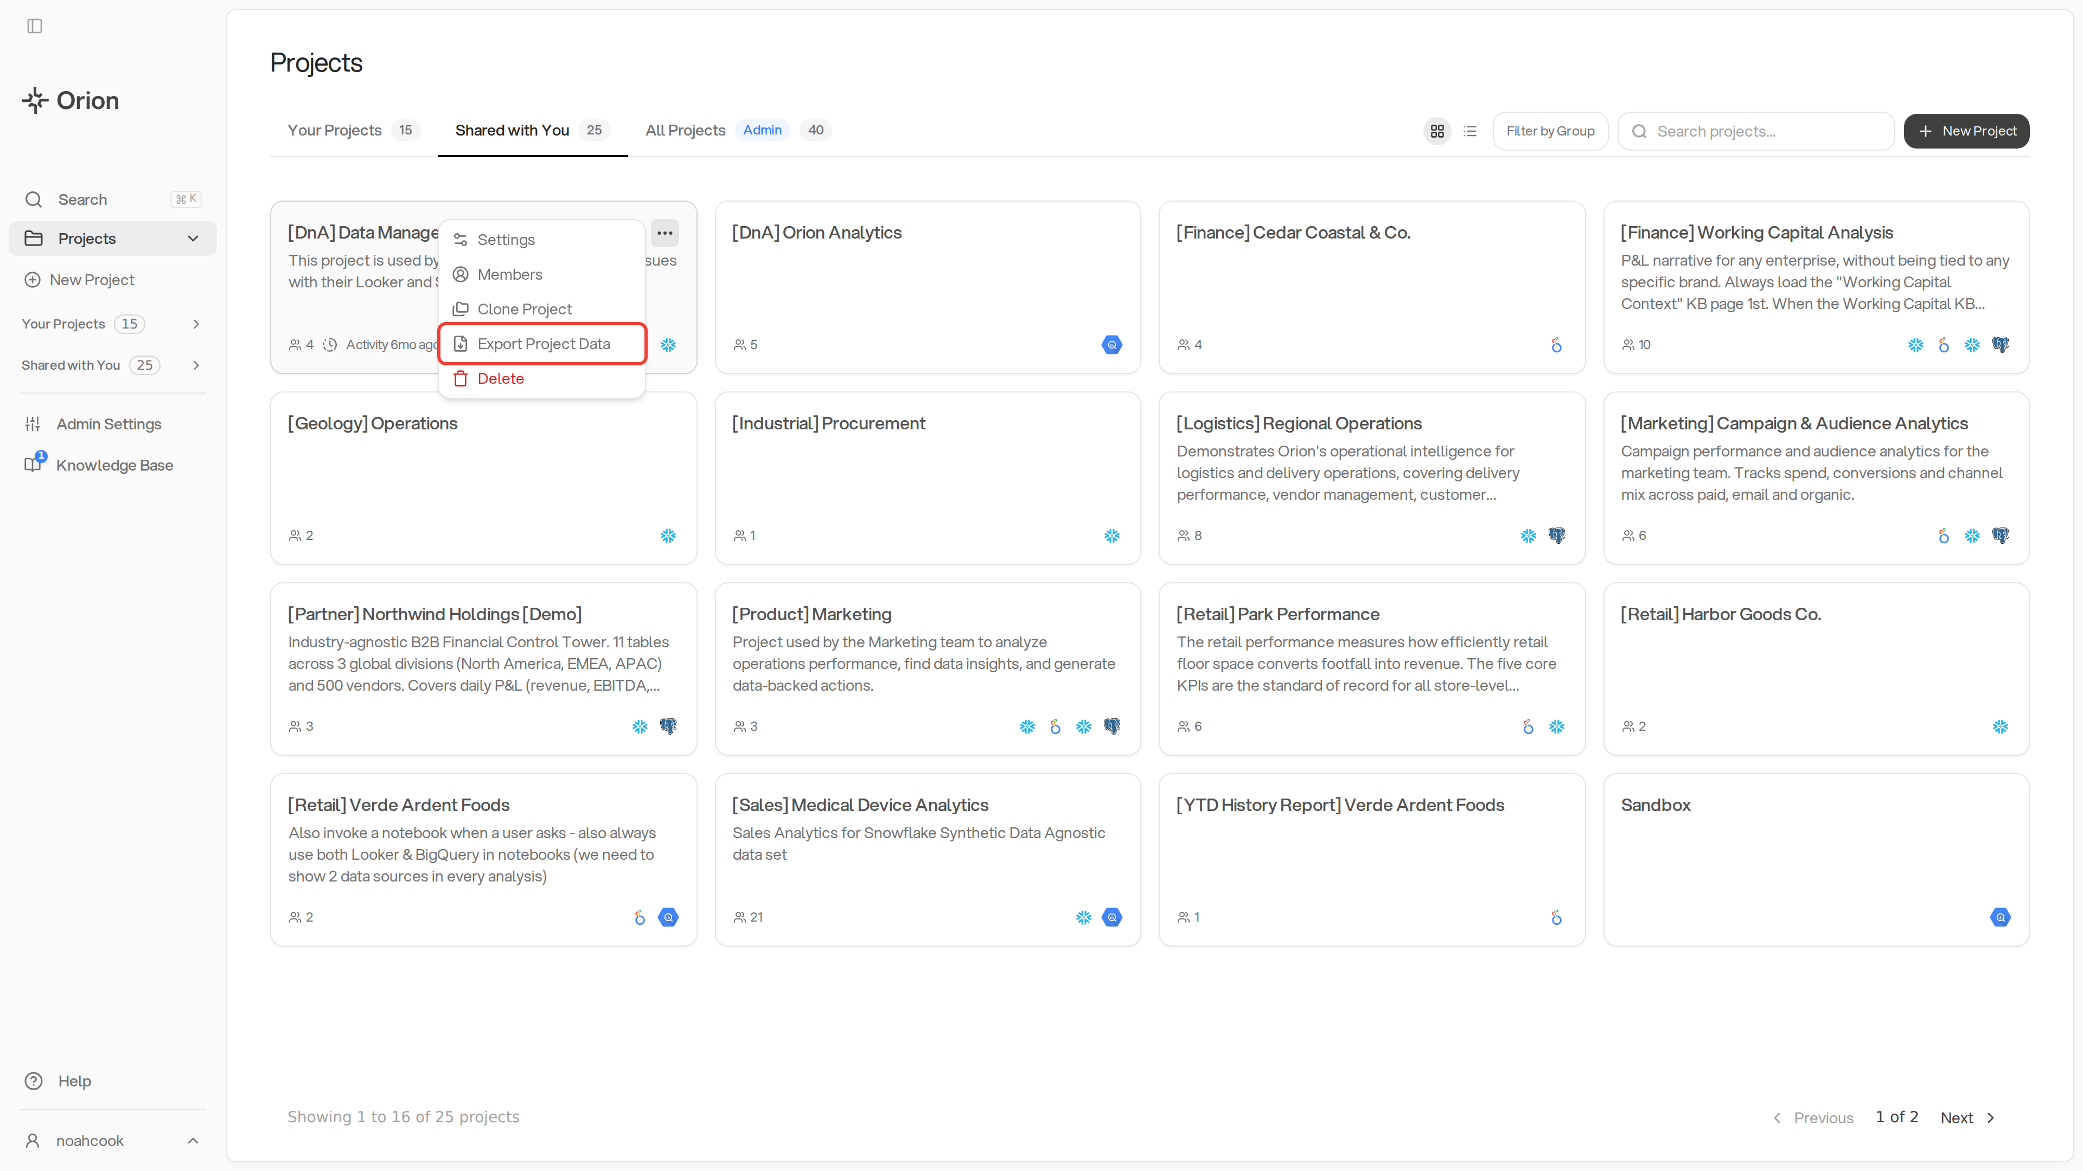This screenshot has height=1171, width=2083.
Task: Open the noahcook user menu
Action: 112,1140
